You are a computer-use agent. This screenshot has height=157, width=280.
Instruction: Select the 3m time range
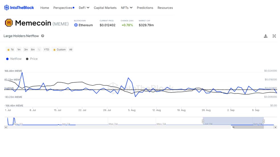(26, 50)
